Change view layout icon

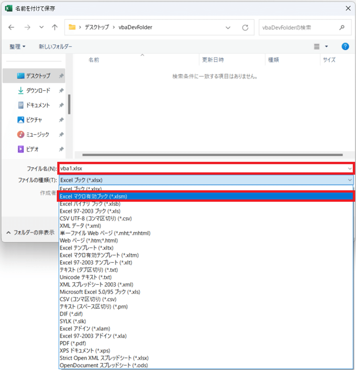[317, 47]
